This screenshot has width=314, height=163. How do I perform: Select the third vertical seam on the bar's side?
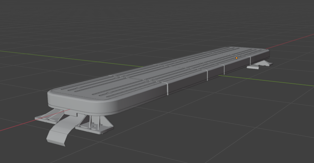224,69
